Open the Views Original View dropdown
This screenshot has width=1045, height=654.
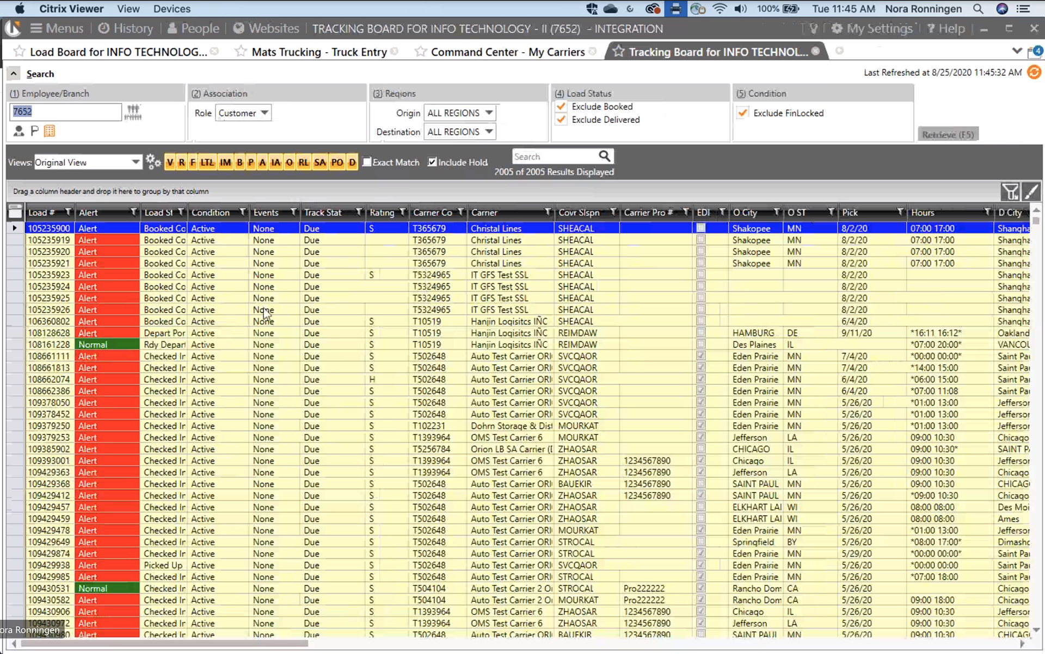tap(87, 162)
